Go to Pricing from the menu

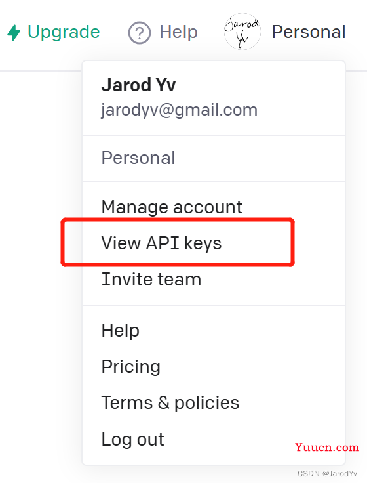click(214, 367)
